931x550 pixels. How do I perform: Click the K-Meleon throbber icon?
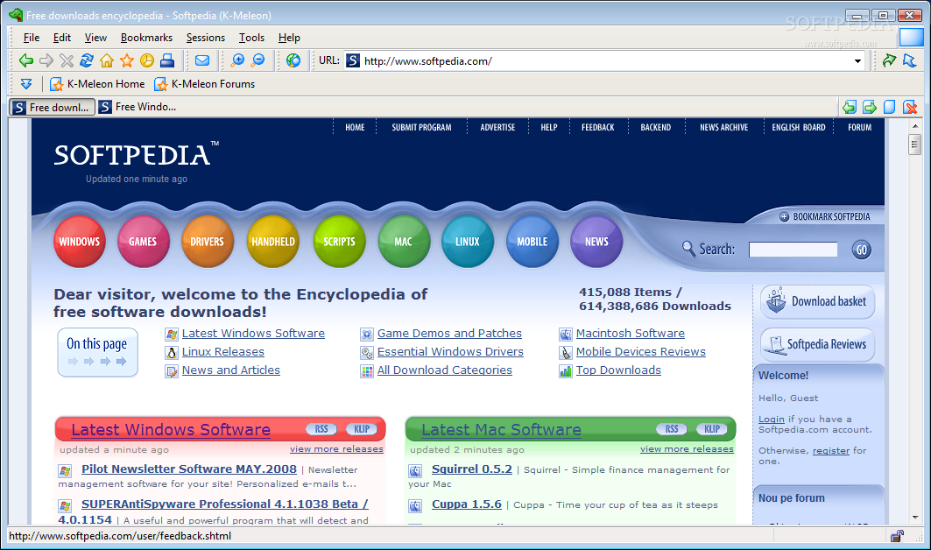pos(911,37)
